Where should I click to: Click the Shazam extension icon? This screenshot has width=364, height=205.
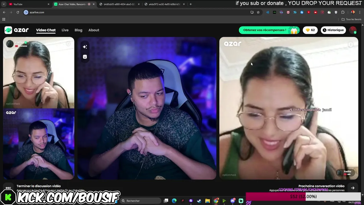(x=302, y=12)
